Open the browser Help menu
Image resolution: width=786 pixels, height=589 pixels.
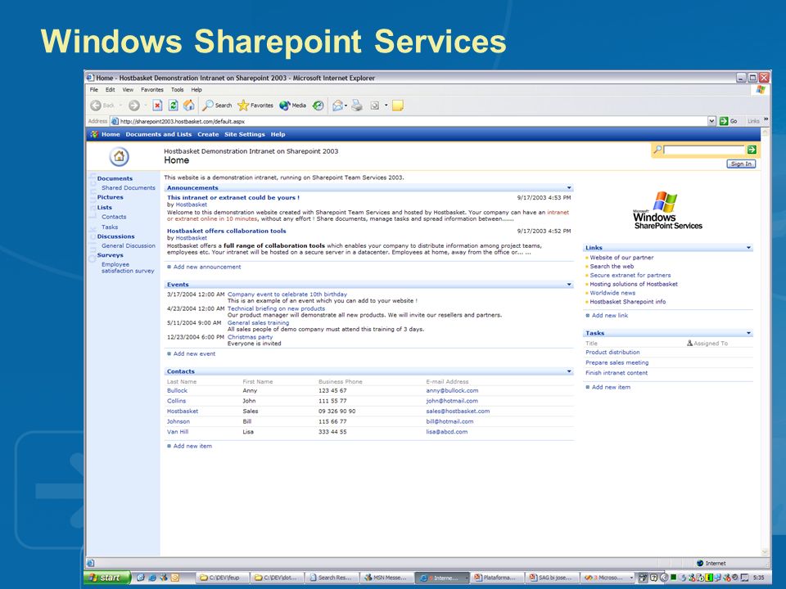click(196, 90)
